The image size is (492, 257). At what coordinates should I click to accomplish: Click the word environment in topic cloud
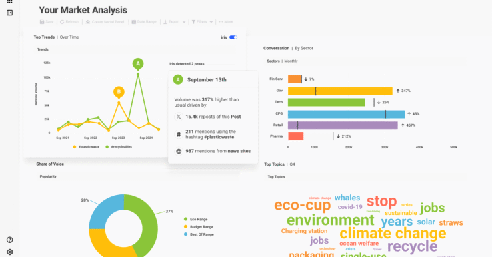[x=331, y=220]
